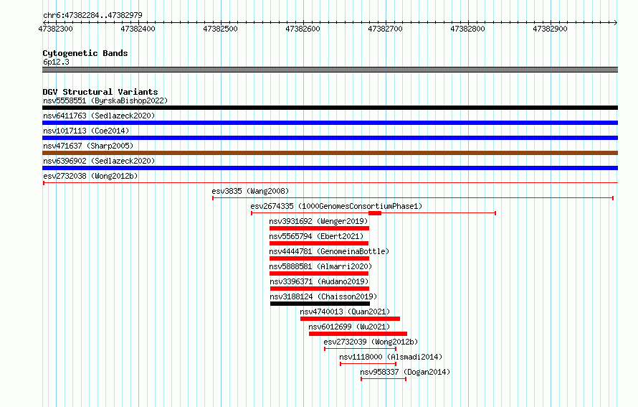Select the gray 6p12.3 cytogenetic band bar
The width and height of the screenshot is (638, 407).
(330, 70)
